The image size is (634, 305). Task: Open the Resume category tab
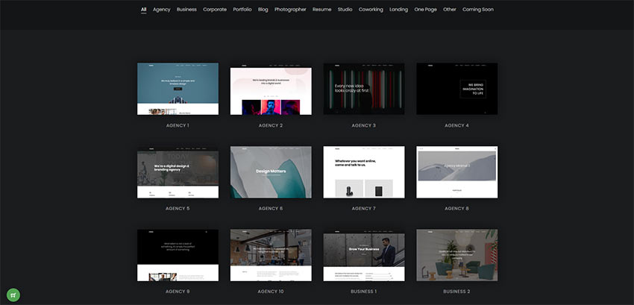coord(321,10)
